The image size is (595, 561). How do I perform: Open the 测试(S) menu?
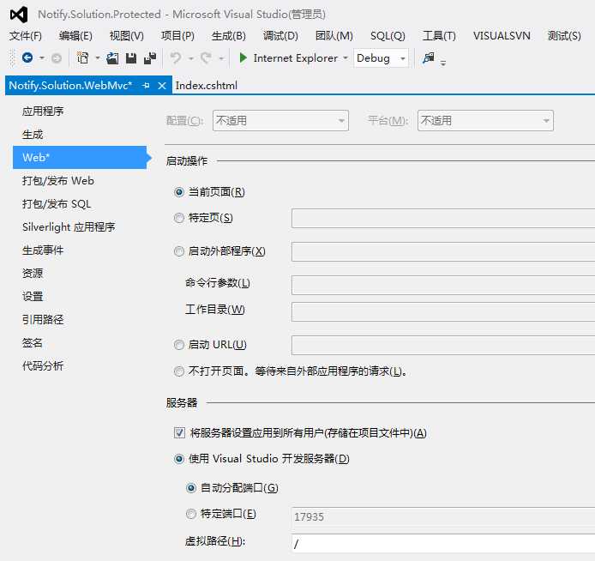[x=564, y=36]
